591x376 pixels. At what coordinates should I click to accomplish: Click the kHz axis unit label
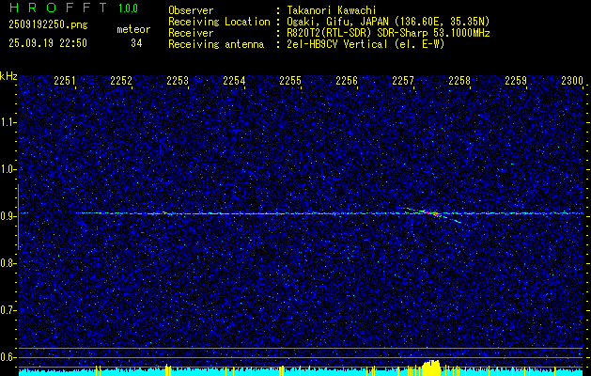[8, 76]
